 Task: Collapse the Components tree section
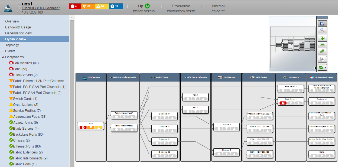point(3,57)
